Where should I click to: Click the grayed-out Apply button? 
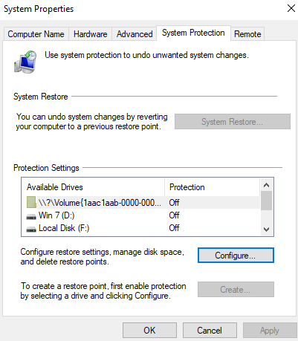270,330
